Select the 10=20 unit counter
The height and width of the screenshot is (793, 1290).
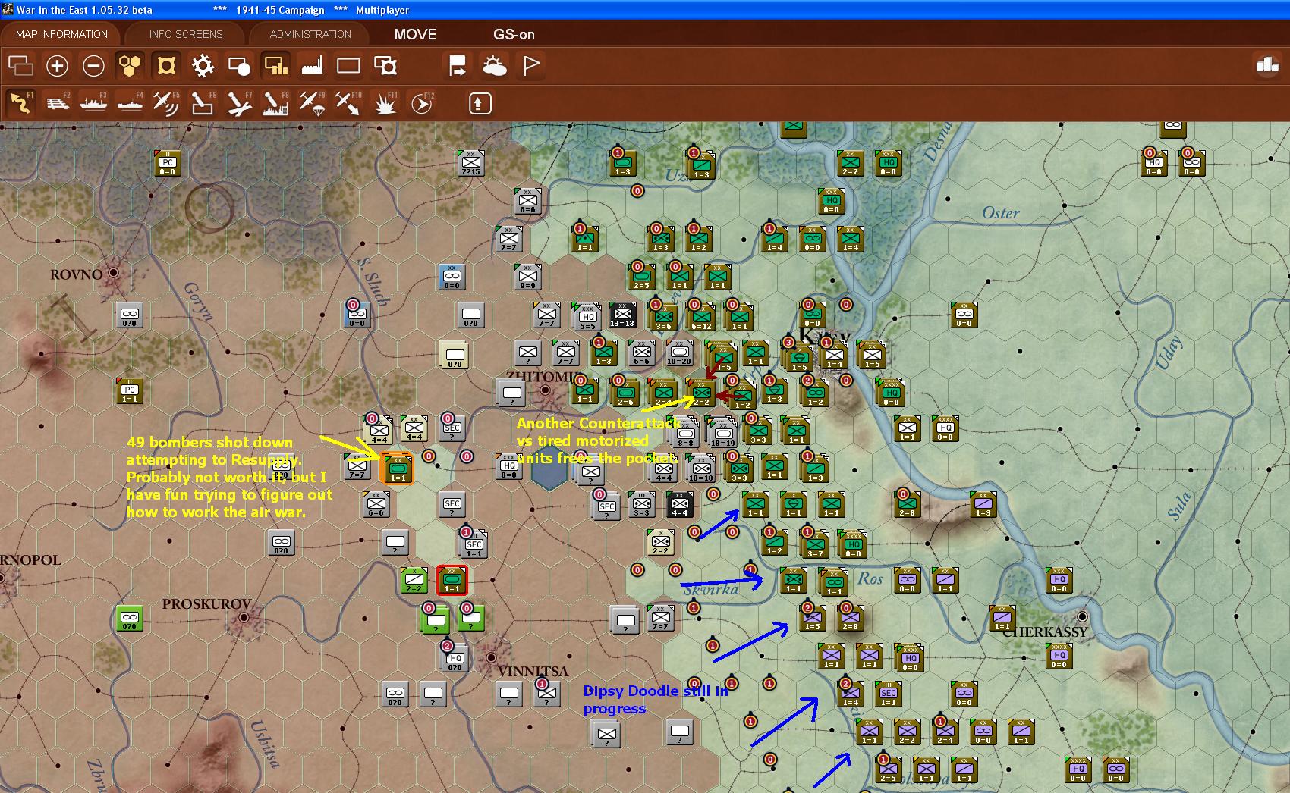[679, 353]
